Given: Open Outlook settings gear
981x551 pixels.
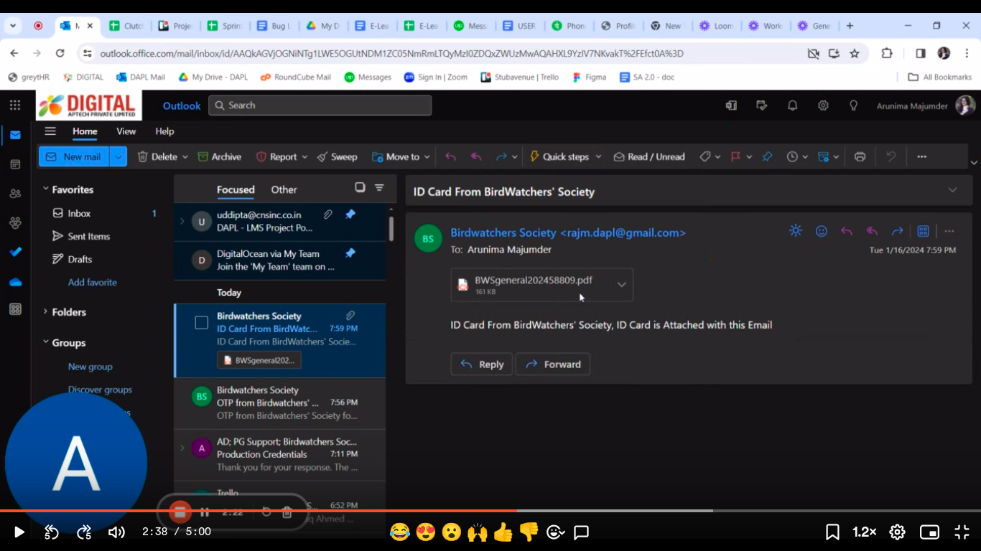Looking at the screenshot, I should click(823, 105).
